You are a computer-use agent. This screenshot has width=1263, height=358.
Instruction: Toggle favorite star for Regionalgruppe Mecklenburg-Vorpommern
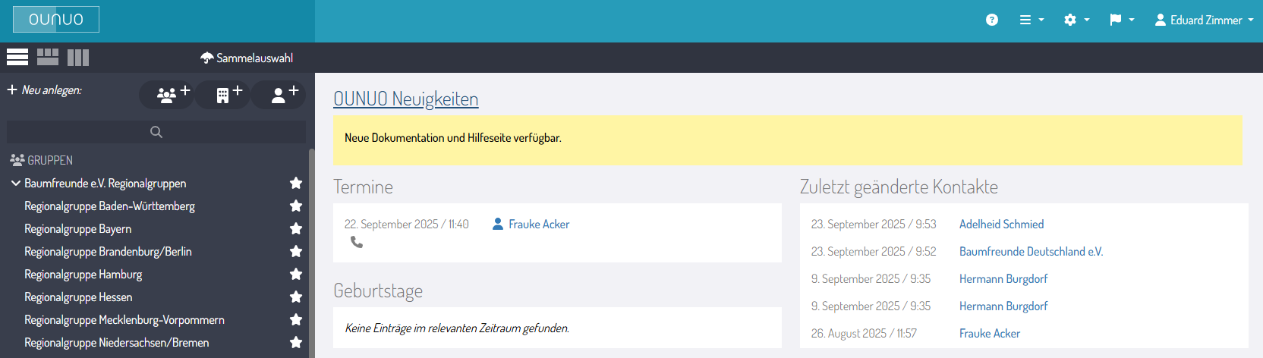[x=296, y=319]
